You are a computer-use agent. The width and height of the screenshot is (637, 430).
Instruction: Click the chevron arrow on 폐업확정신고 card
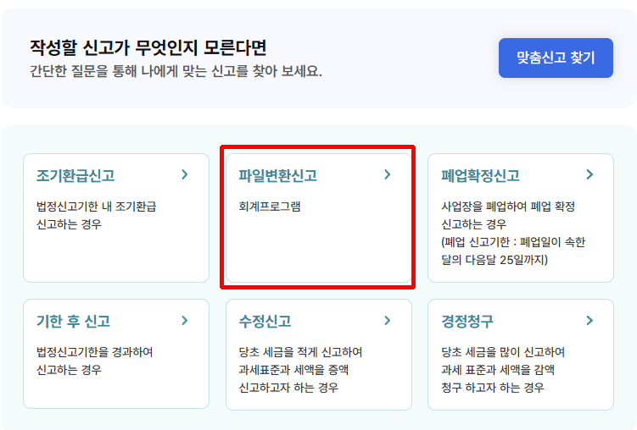pos(590,174)
